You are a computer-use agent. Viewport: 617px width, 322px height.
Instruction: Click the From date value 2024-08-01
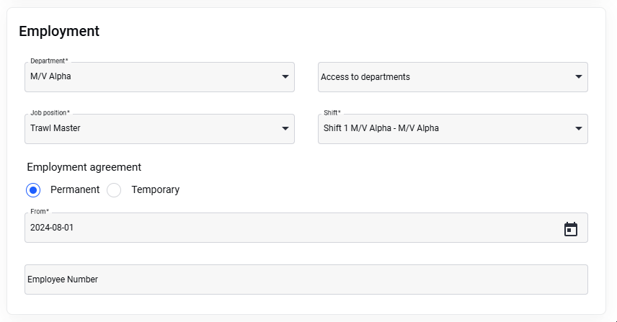52,228
